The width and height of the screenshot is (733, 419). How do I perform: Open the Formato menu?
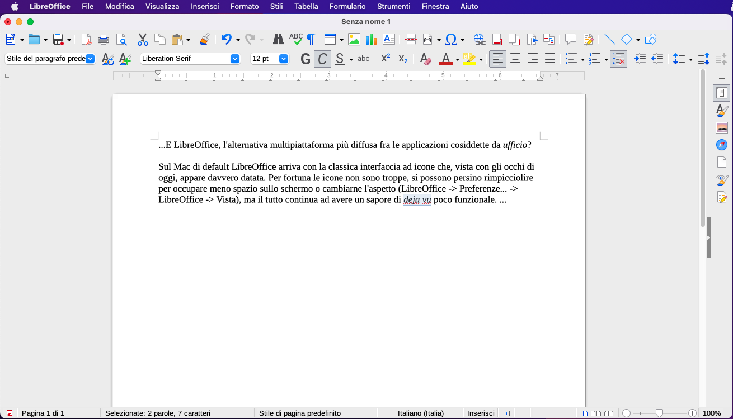245,6
